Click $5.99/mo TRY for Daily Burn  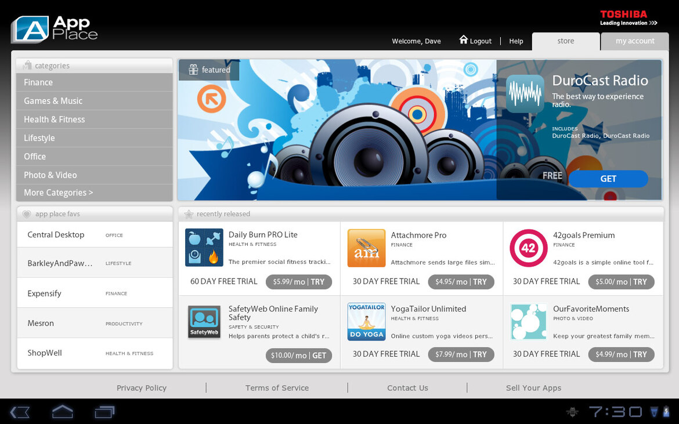tap(299, 282)
